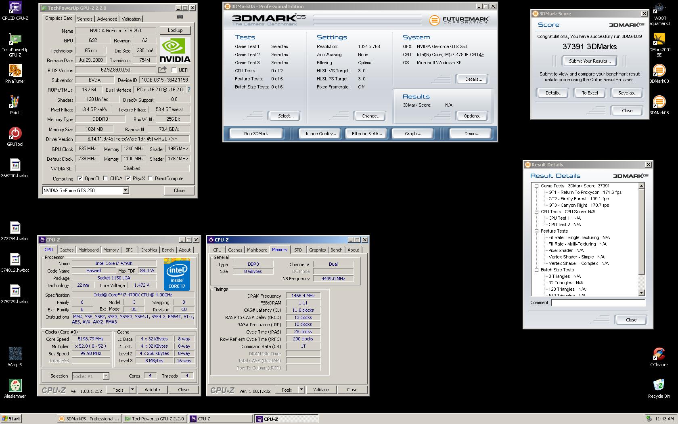678x424 pixels.
Task: Open Aleslammer desktop icon
Action: pos(15,388)
